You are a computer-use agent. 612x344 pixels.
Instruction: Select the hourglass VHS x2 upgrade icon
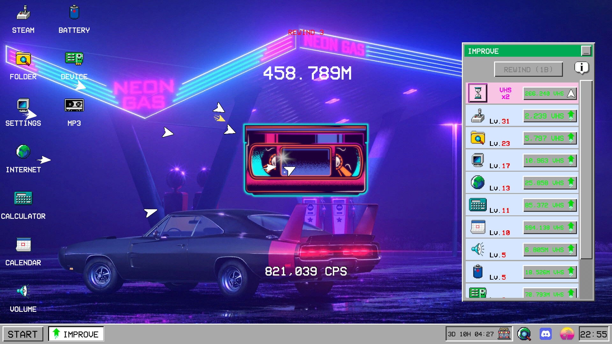pos(477,93)
